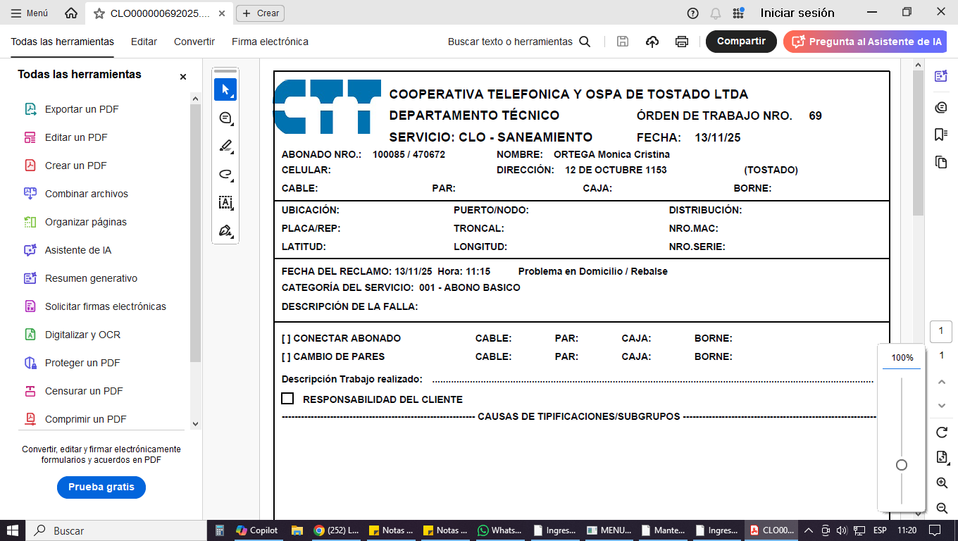Check the Responsabilidad del Cliente box
The width and height of the screenshot is (958, 541).
click(x=287, y=399)
